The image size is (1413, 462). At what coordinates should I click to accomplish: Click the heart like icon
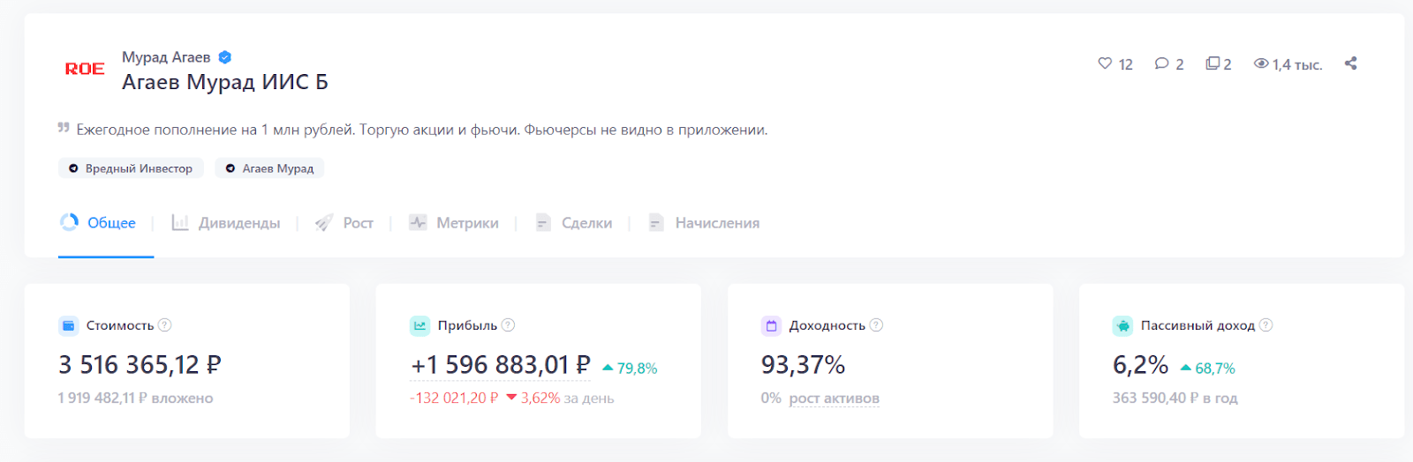(x=1105, y=63)
